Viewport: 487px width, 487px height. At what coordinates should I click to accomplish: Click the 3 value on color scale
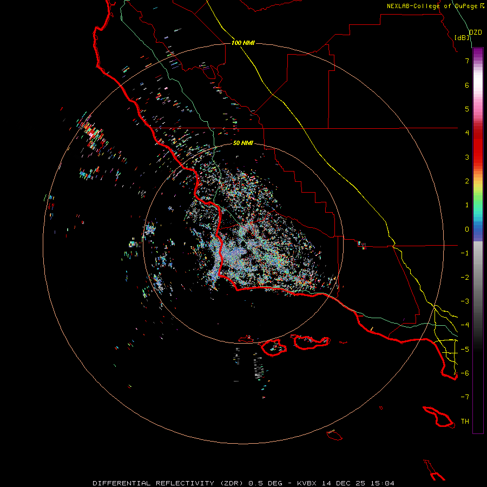pyautogui.click(x=467, y=157)
